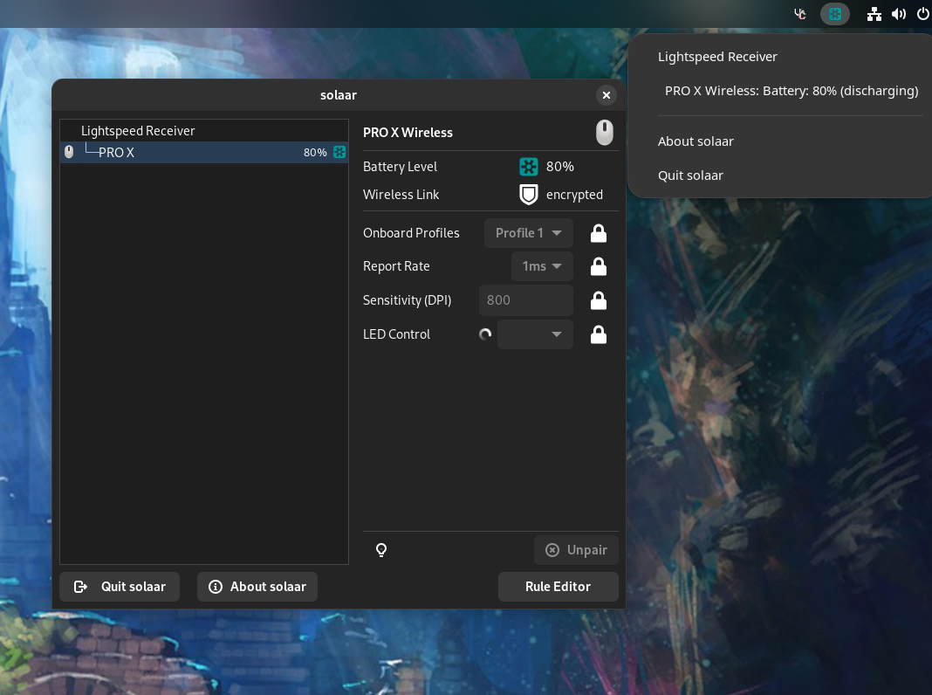Click the Report Rate label

point(396,266)
